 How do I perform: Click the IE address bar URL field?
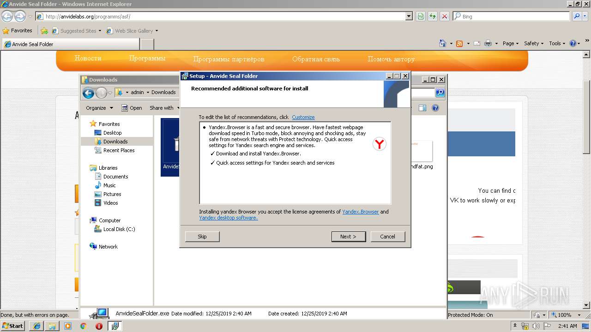click(220, 16)
